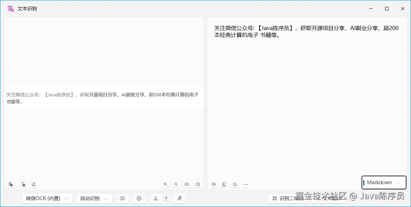The image size is (411, 207).
Task: Zoom out of the OCR image
Action: 176,184
